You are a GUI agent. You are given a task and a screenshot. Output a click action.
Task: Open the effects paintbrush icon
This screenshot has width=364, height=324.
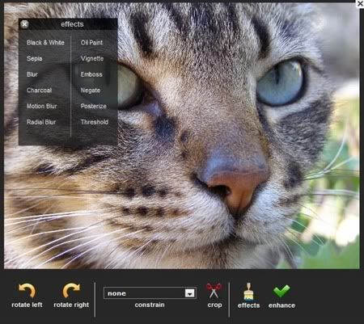click(248, 292)
